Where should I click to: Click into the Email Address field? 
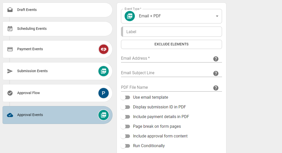166,58
